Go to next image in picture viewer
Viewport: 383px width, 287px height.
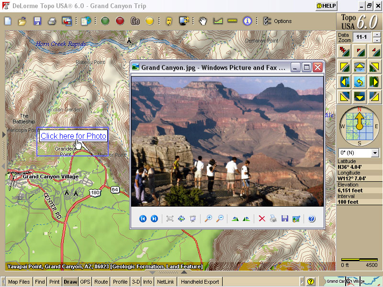pos(154,219)
